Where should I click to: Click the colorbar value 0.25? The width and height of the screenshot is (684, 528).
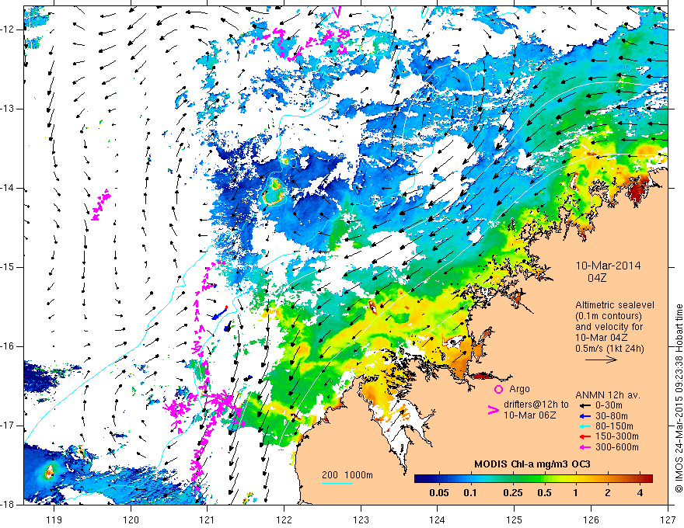click(512, 493)
